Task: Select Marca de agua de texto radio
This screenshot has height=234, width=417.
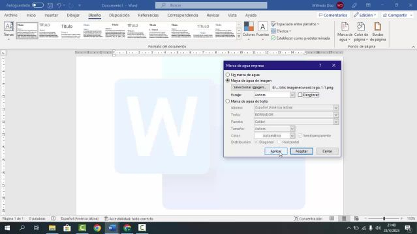Action: (x=228, y=101)
